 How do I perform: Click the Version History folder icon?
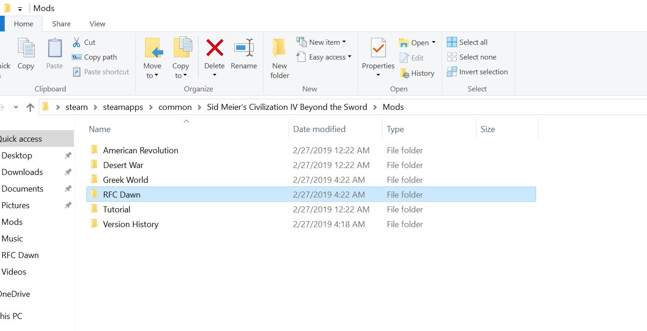[94, 224]
